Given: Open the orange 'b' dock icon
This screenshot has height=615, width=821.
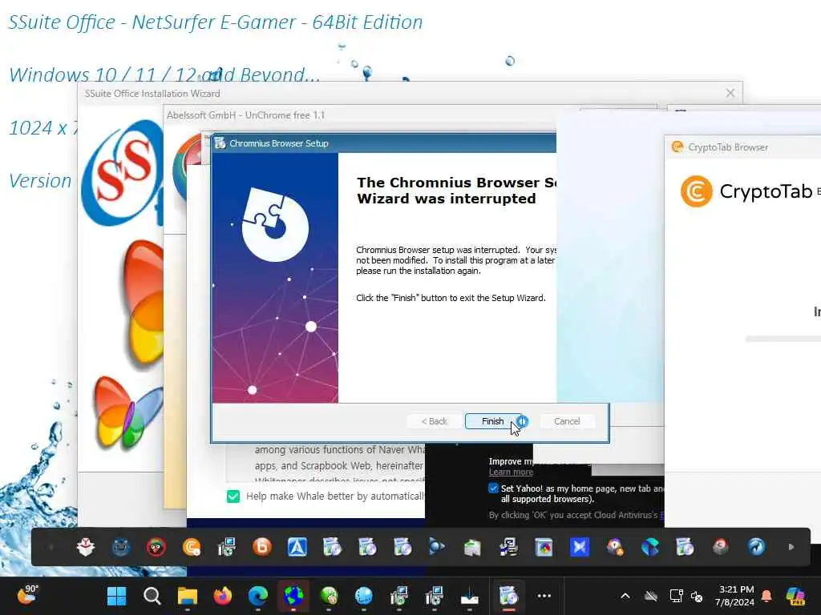Looking at the screenshot, I should [262, 547].
